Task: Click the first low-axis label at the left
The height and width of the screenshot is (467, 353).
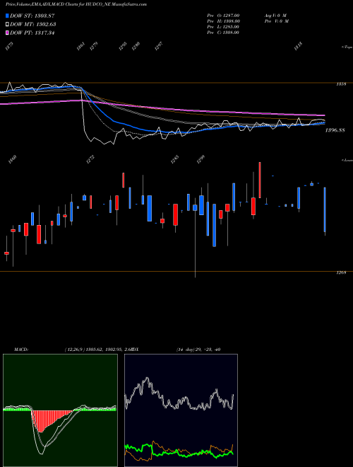Action: click(13, 160)
